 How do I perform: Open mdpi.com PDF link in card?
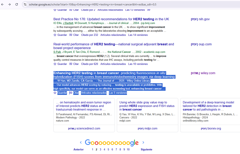click(148, 128)
